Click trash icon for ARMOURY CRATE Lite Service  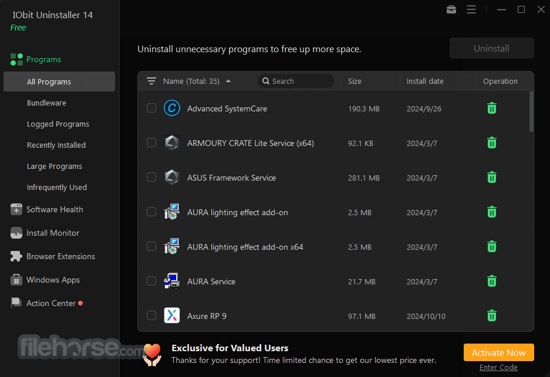pos(492,142)
